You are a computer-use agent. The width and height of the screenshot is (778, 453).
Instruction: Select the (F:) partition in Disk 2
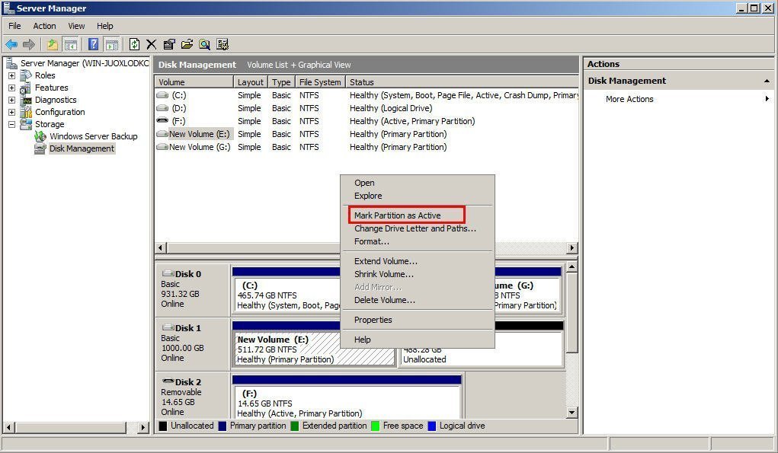tap(347, 402)
